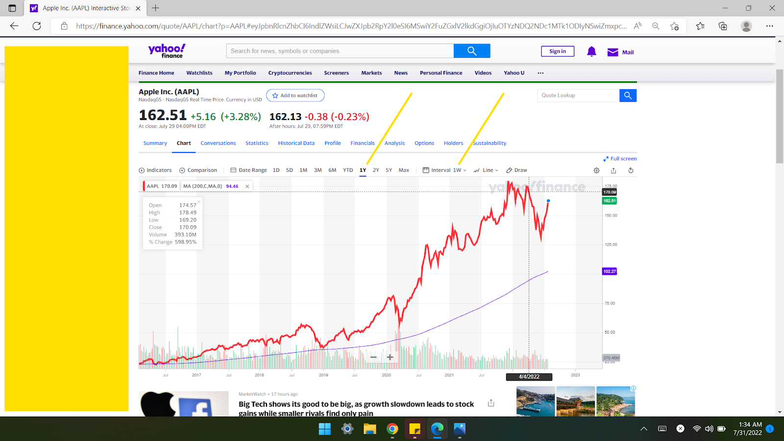784x441 pixels.
Task: Refresh the browser page
Action: coord(37,26)
